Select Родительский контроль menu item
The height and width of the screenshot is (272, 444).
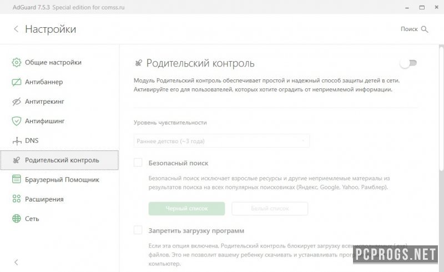click(x=59, y=160)
